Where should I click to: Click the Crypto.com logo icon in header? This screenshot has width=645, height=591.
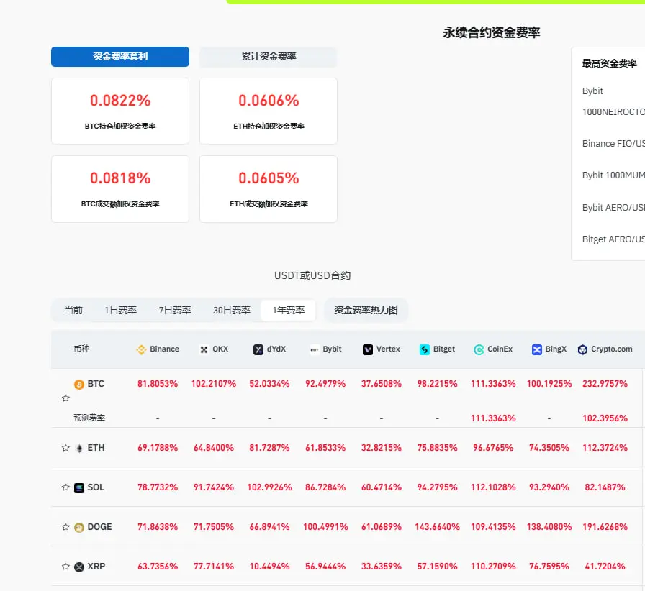pyautogui.click(x=582, y=349)
